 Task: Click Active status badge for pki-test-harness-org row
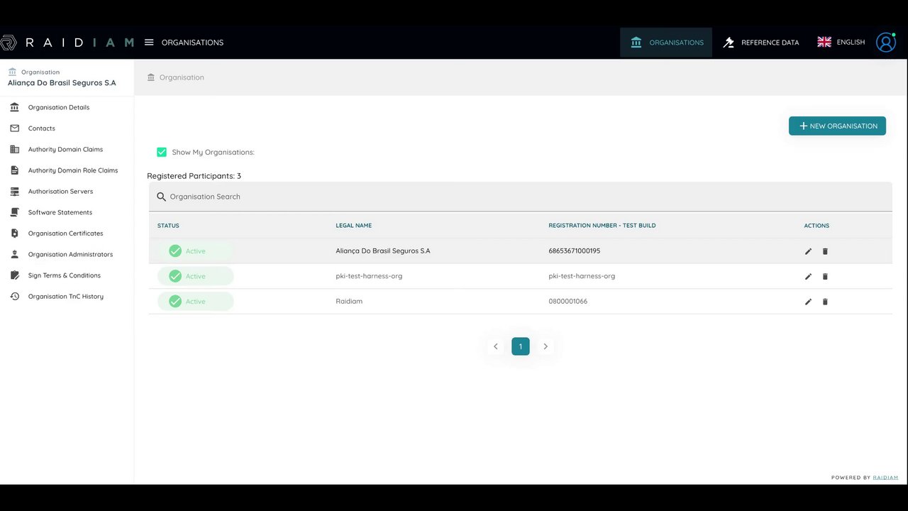pyautogui.click(x=196, y=277)
